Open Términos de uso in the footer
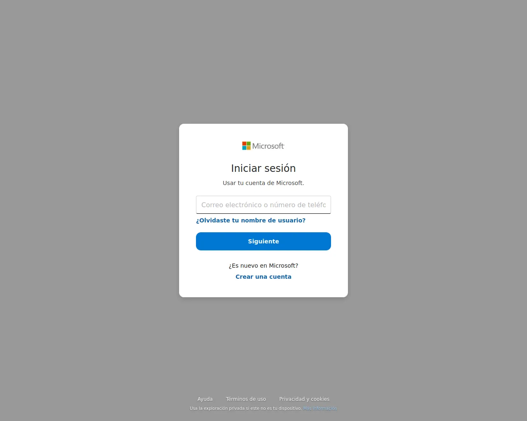This screenshot has width=527, height=421. click(x=246, y=399)
